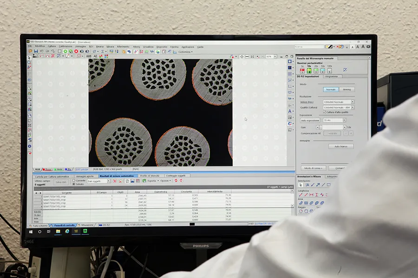418x278 pixels.
Task: Select the 10x objective in the revolver
Action: pos(309,70)
